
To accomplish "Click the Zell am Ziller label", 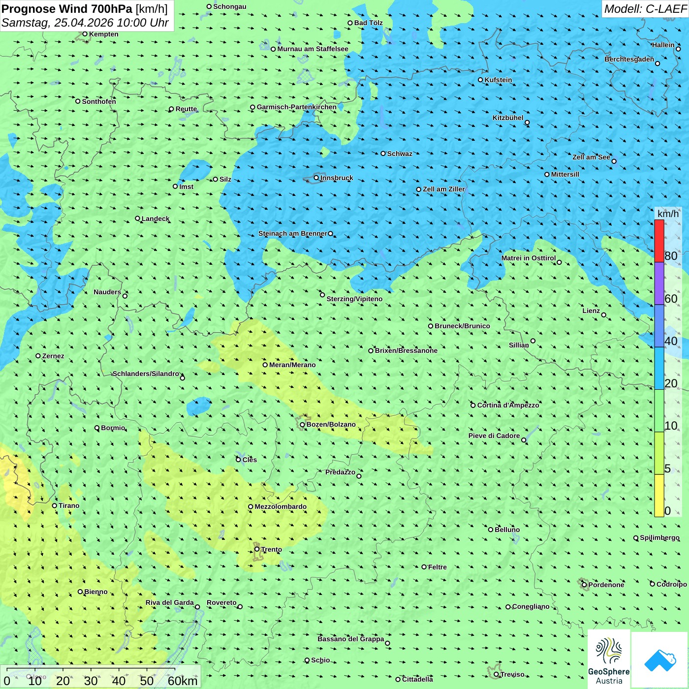I will [443, 189].
